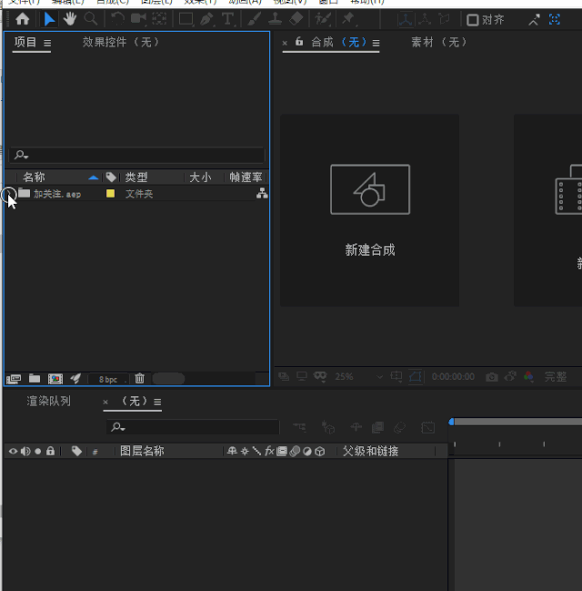Select the Roto Brush tool
This screenshot has width=582, height=591.
pyautogui.click(x=323, y=19)
